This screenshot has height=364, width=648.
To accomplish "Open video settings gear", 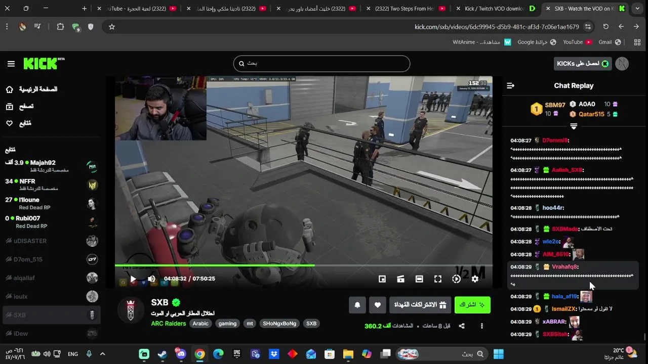I will point(475,279).
